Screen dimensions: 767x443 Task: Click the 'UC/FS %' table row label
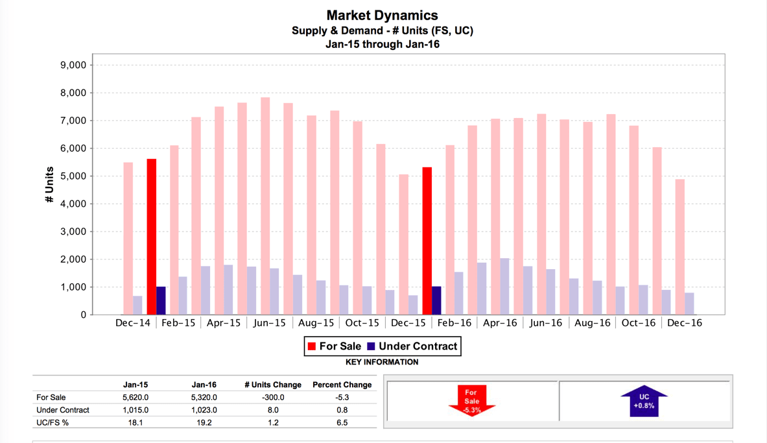[x=53, y=422]
